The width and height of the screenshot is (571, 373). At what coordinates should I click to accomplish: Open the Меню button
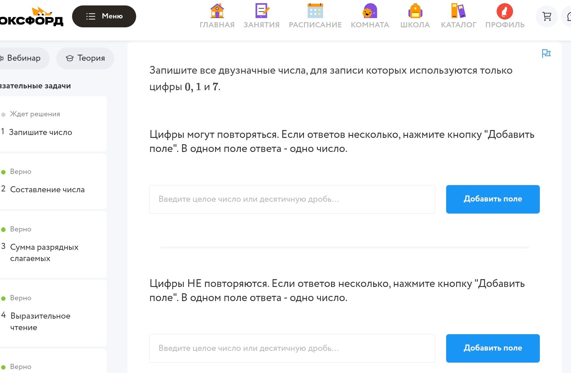click(104, 16)
